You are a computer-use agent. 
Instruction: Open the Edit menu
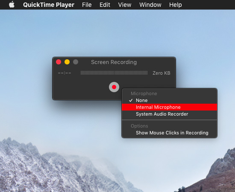105,5
